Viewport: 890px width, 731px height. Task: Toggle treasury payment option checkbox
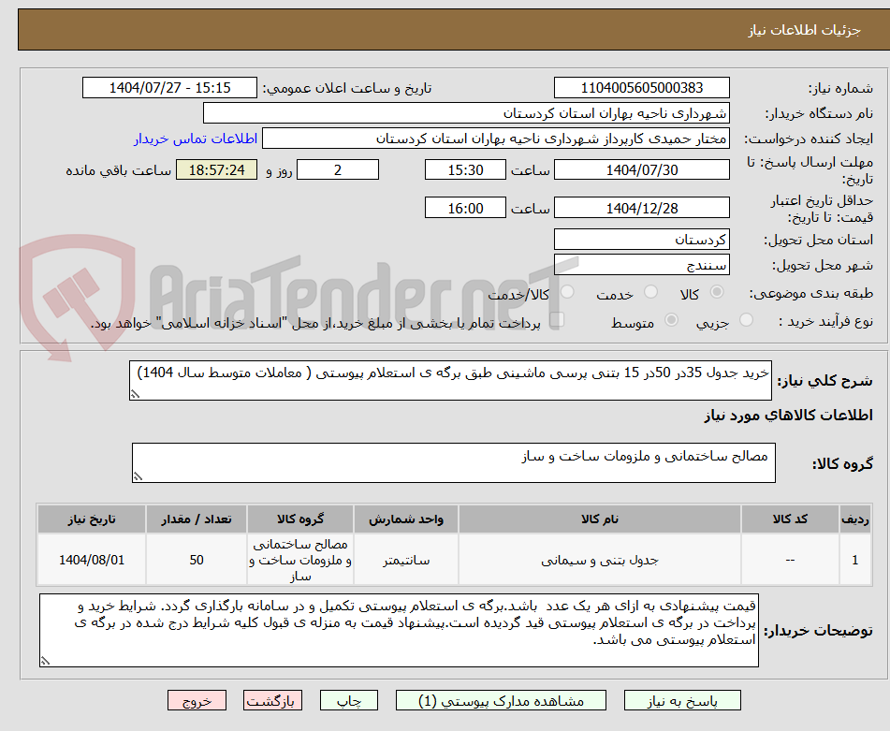559,320
